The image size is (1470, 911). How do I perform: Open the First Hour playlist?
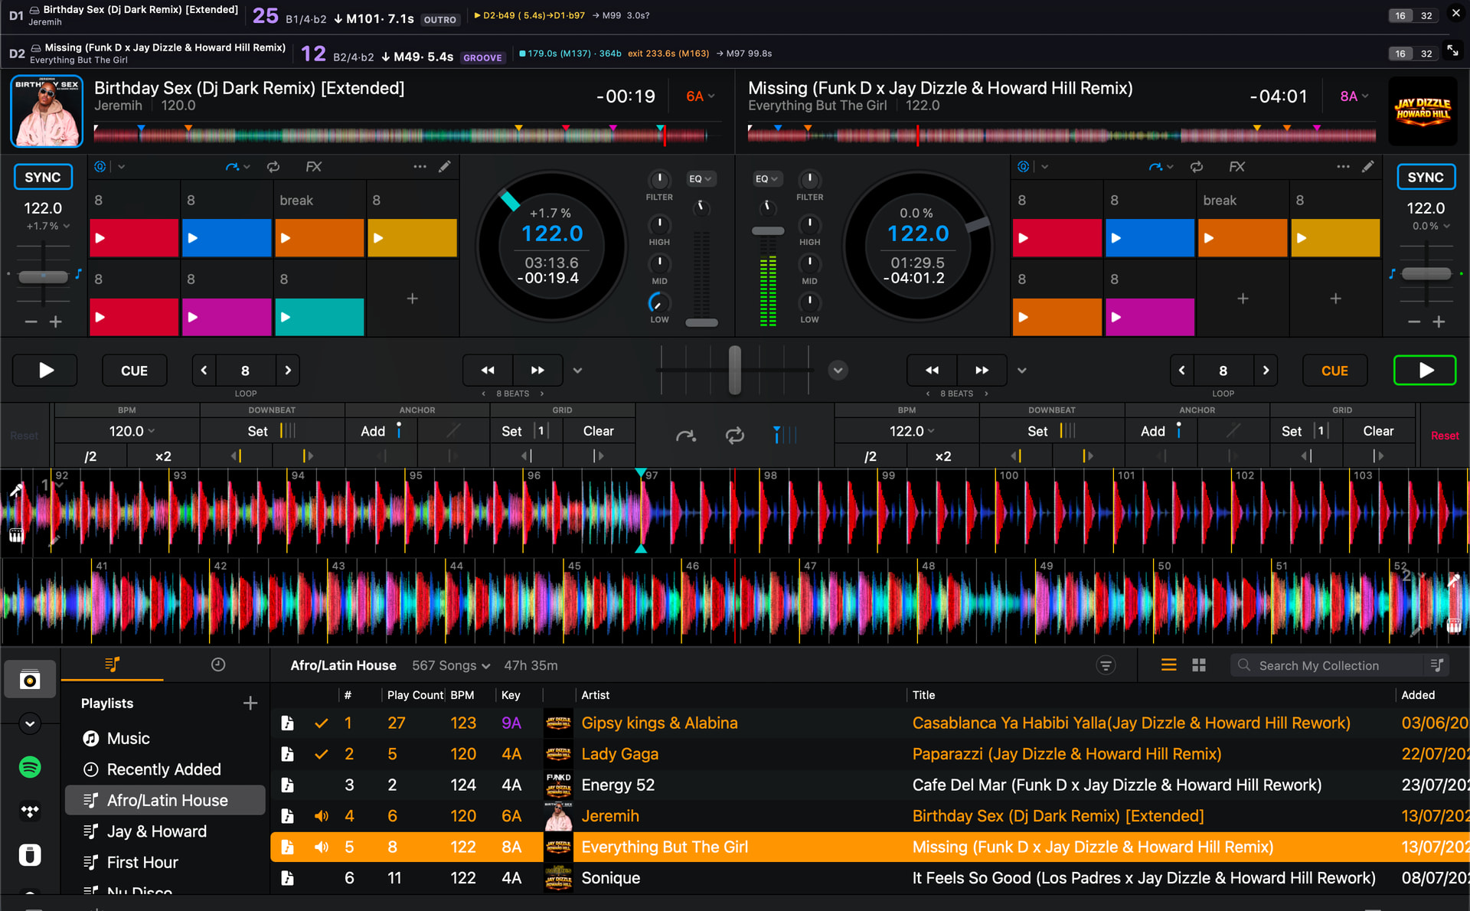pos(142,862)
